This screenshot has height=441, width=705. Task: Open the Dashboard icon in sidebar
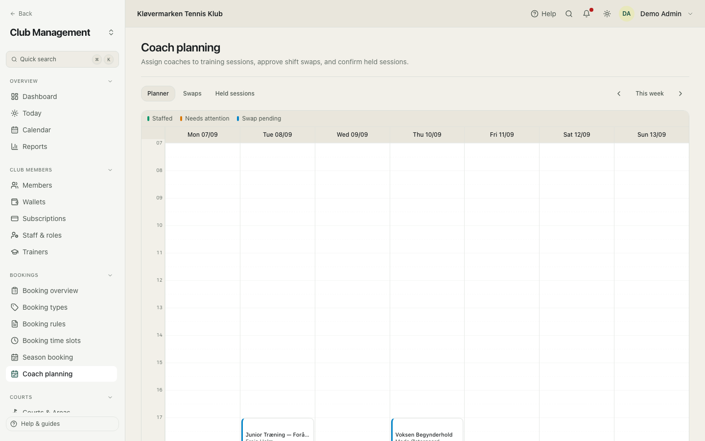point(15,97)
